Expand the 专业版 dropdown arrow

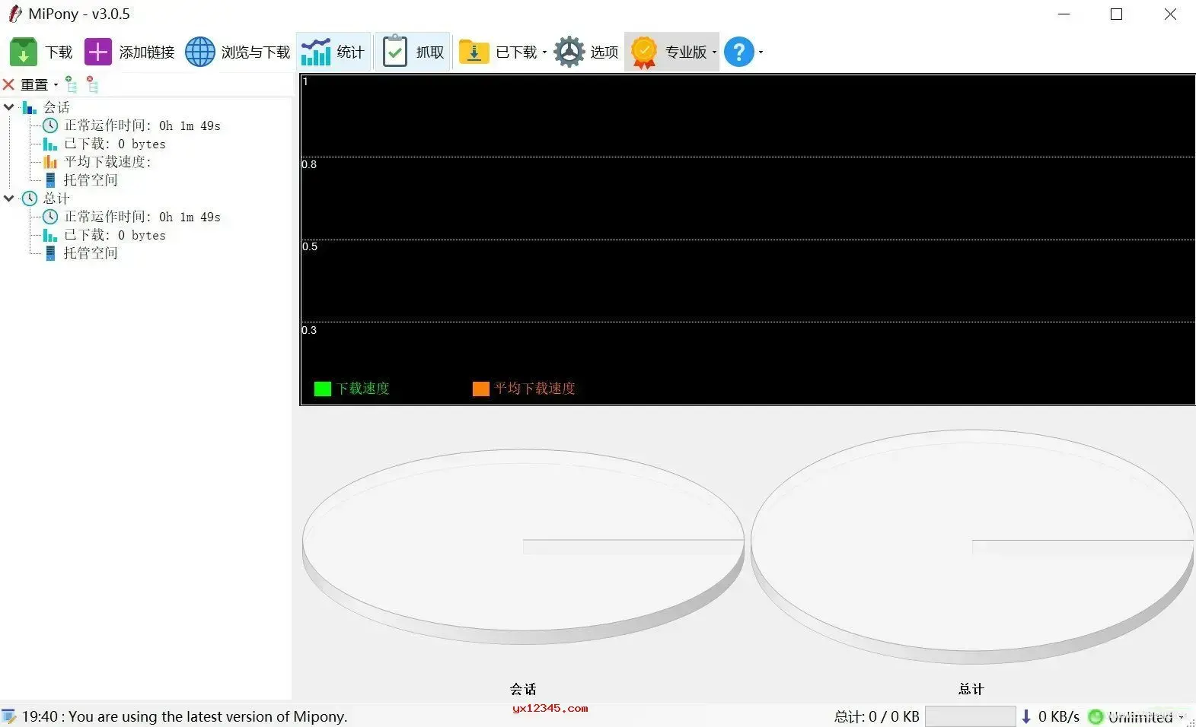714,52
